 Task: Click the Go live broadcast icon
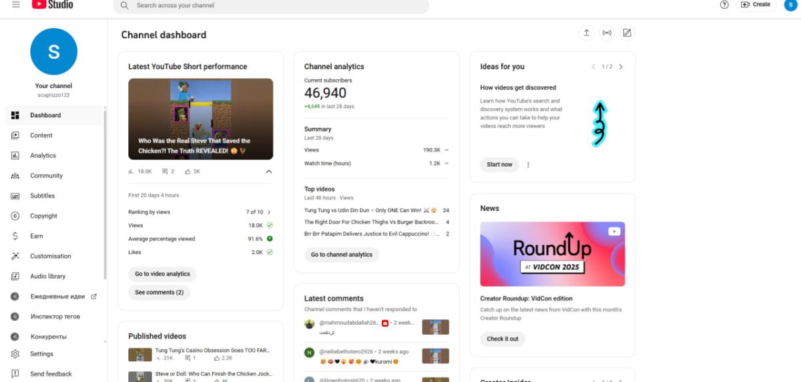pos(607,33)
